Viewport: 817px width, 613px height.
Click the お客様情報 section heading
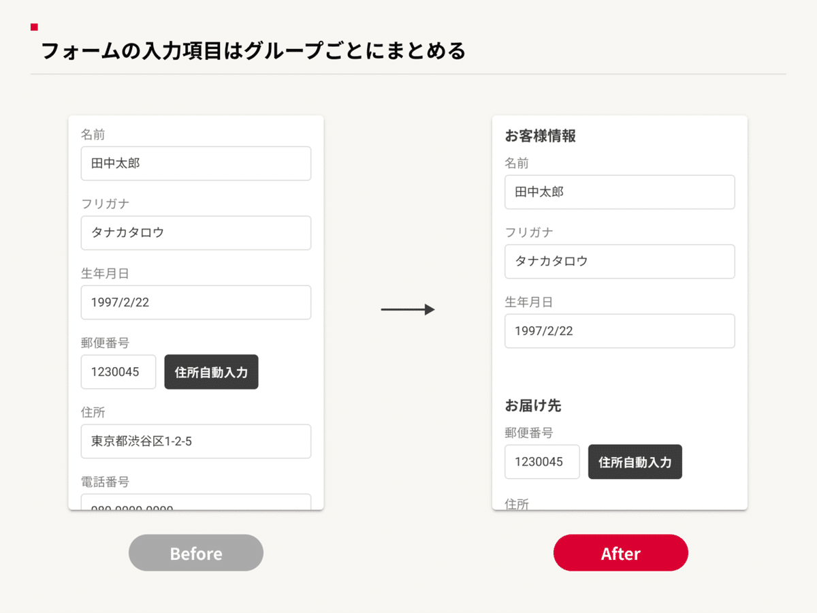pos(541,136)
